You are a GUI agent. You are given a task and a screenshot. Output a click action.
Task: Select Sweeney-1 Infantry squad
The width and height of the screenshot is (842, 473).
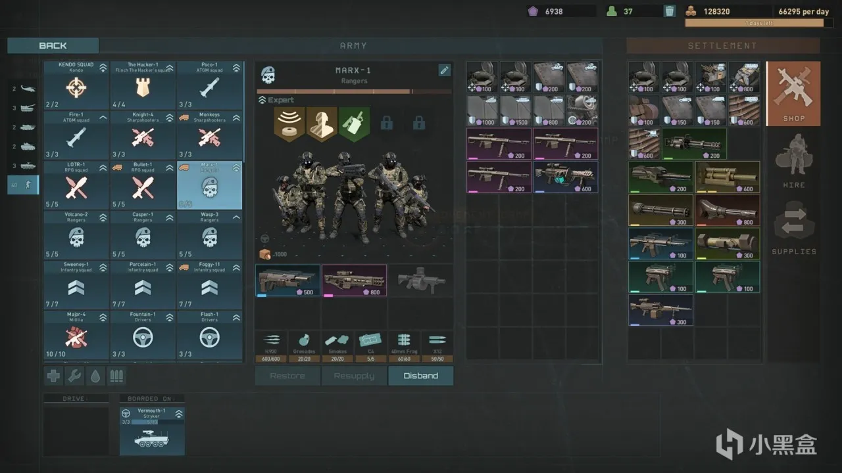click(77, 285)
